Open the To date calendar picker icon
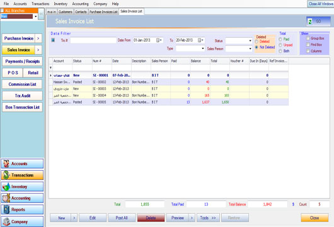The height and width of the screenshot is (227, 334). click(200, 40)
